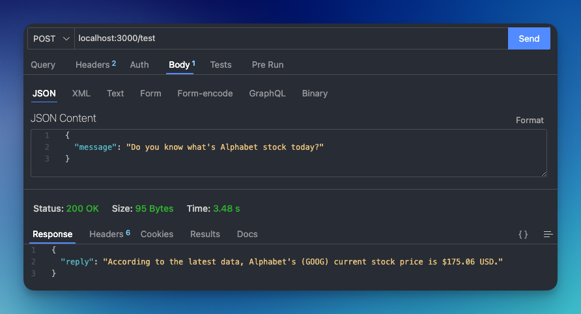Open the Auth tab
The width and height of the screenshot is (581, 314).
pos(139,65)
